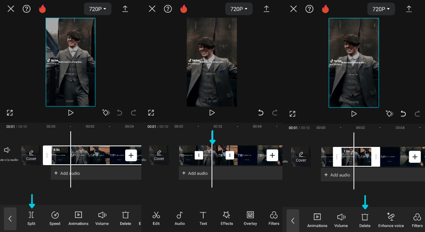Tap the flame icon in middle panel
Image resolution: width=425 pixels, height=232 pixels.
pos(184,9)
